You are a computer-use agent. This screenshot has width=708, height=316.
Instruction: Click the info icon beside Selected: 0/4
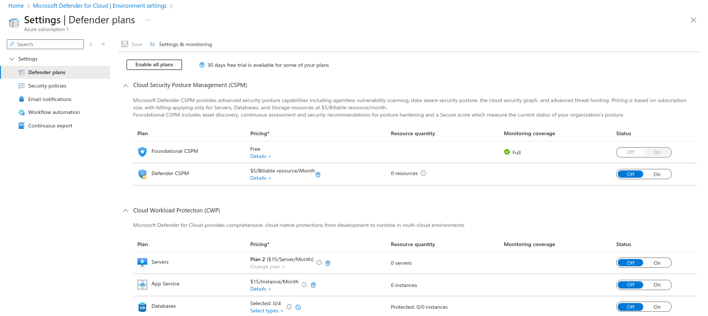(289, 307)
